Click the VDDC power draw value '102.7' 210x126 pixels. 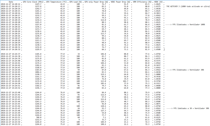coord(126,81)
